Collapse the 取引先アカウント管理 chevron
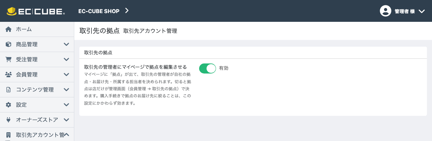 pyautogui.click(x=66, y=135)
